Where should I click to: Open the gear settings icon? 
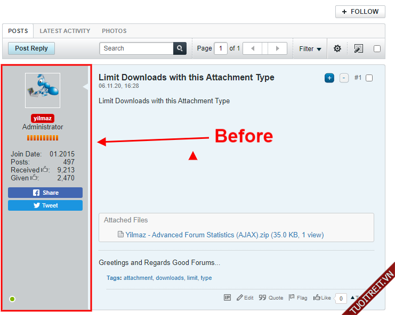point(337,48)
